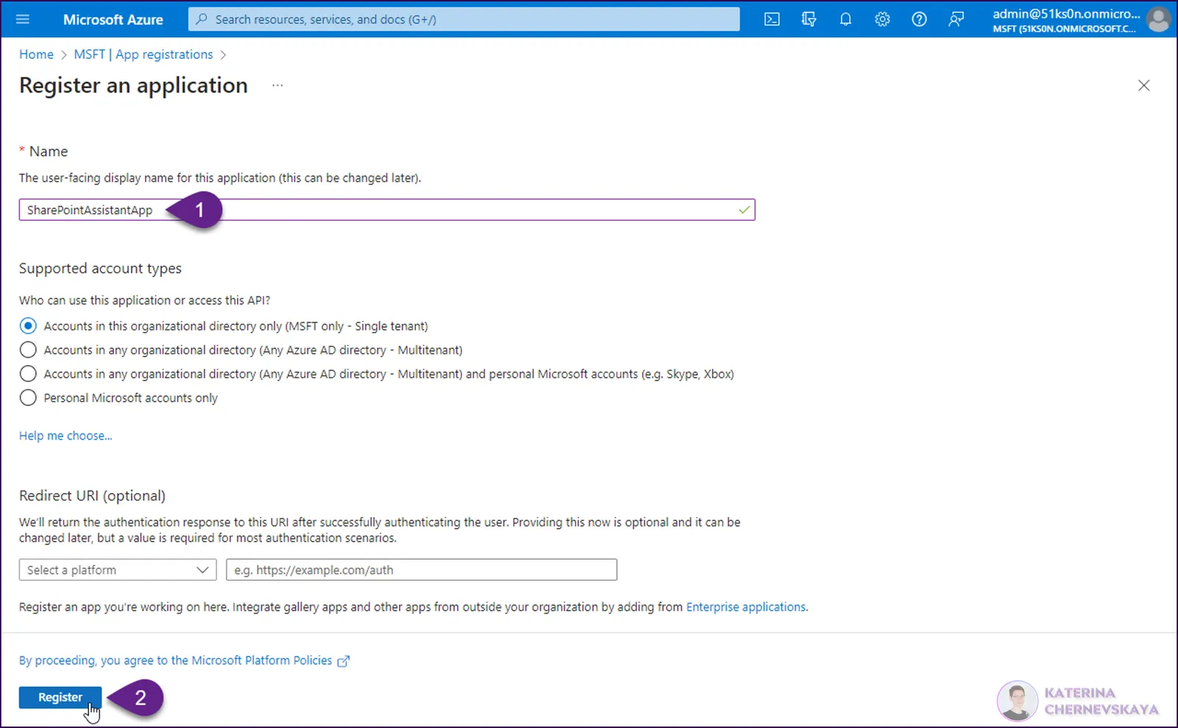Screen dimensions: 1178x728
Task: Select Personal Microsoft accounts only option
Action: [28, 397]
